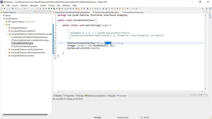Minimize the editor area
This screenshot has width=212, height=119.
coord(204,12)
